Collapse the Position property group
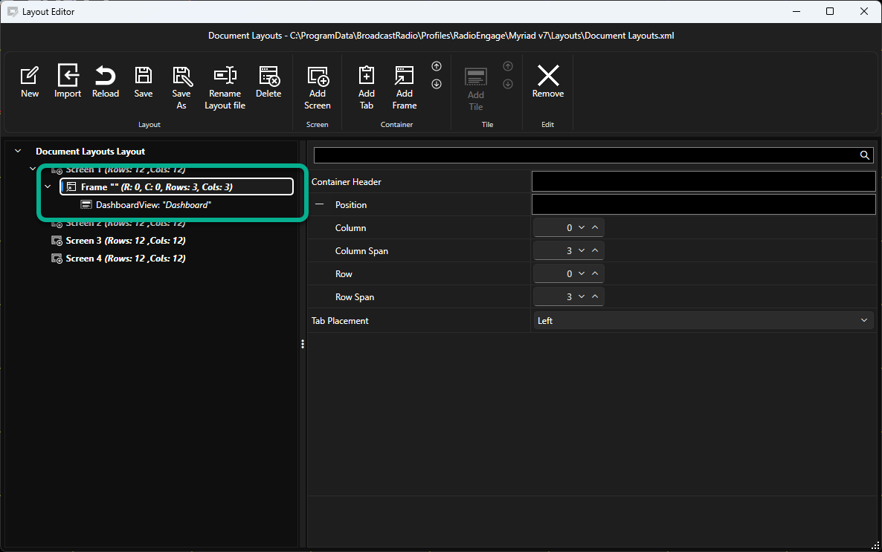Viewport: 882px width, 552px height. pyautogui.click(x=320, y=204)
